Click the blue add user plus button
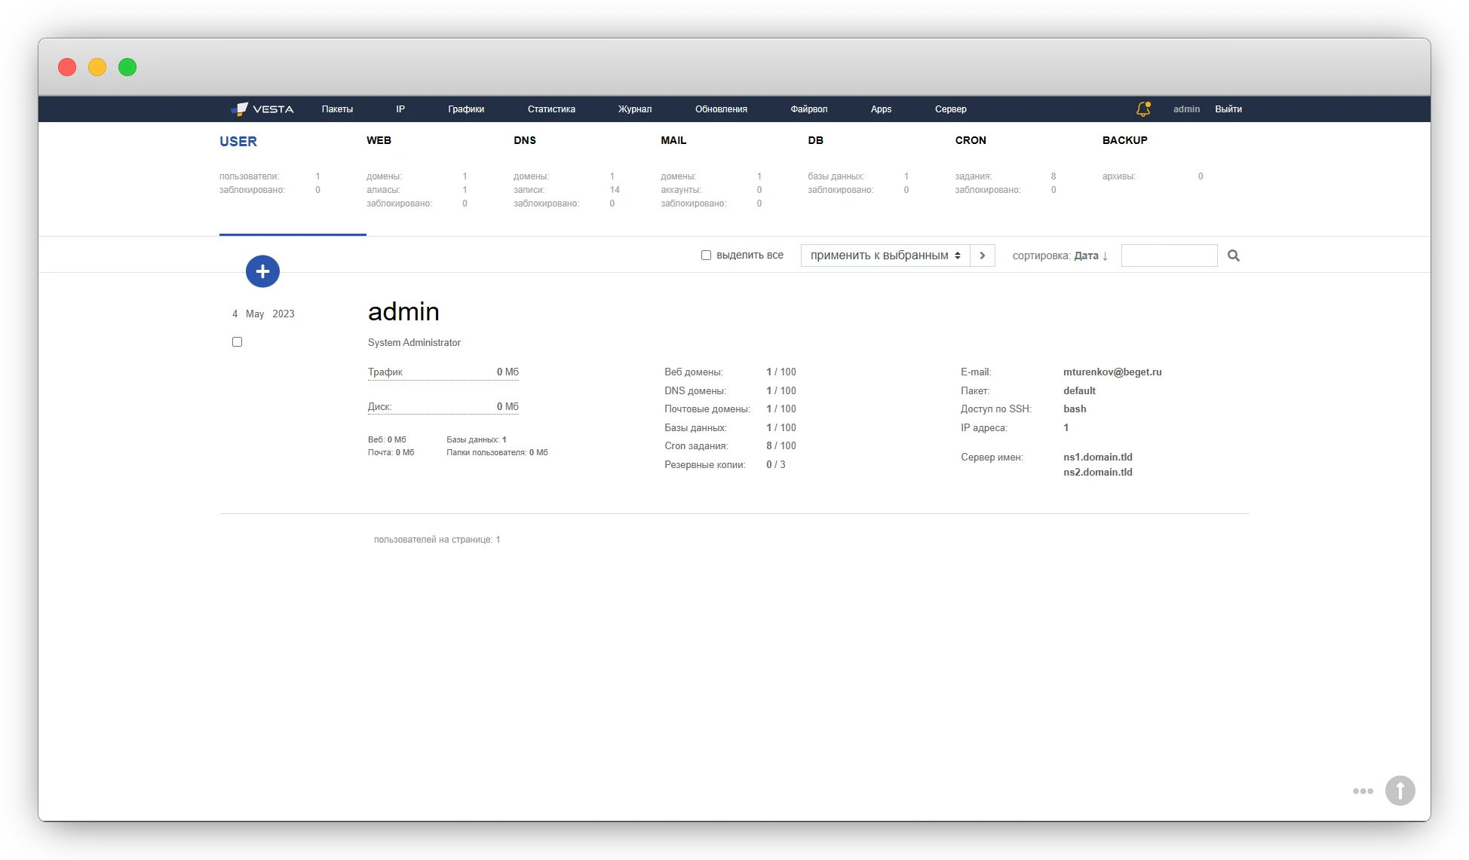Screen dimensions: 1469x860 click(262, 271)
